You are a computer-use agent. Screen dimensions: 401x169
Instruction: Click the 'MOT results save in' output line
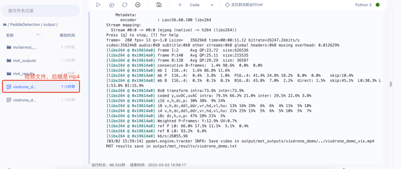pyautogui.click(x=171, y=146)
